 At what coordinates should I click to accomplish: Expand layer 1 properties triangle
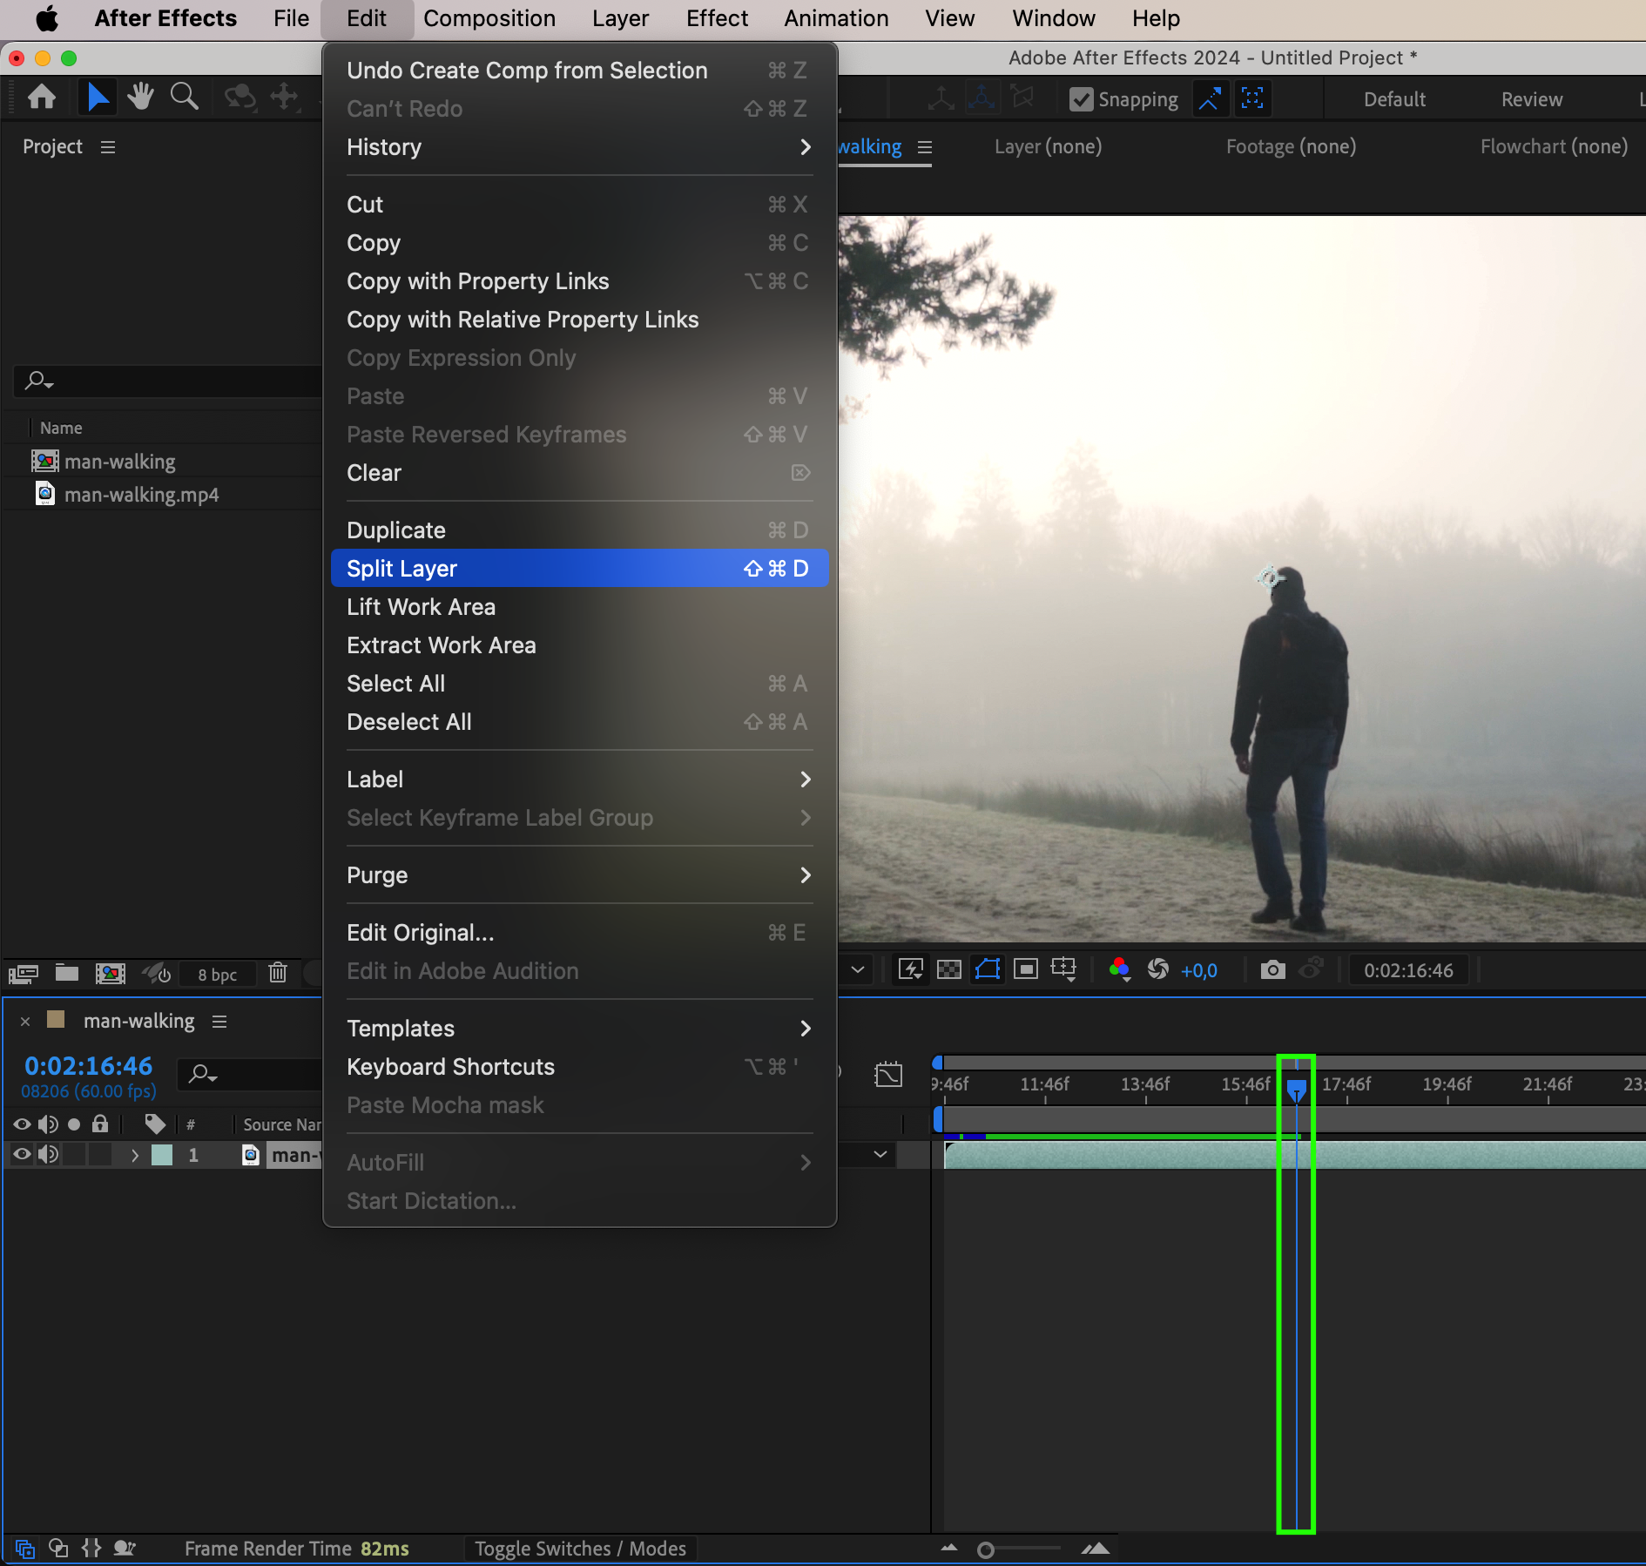coord(134,1155)
